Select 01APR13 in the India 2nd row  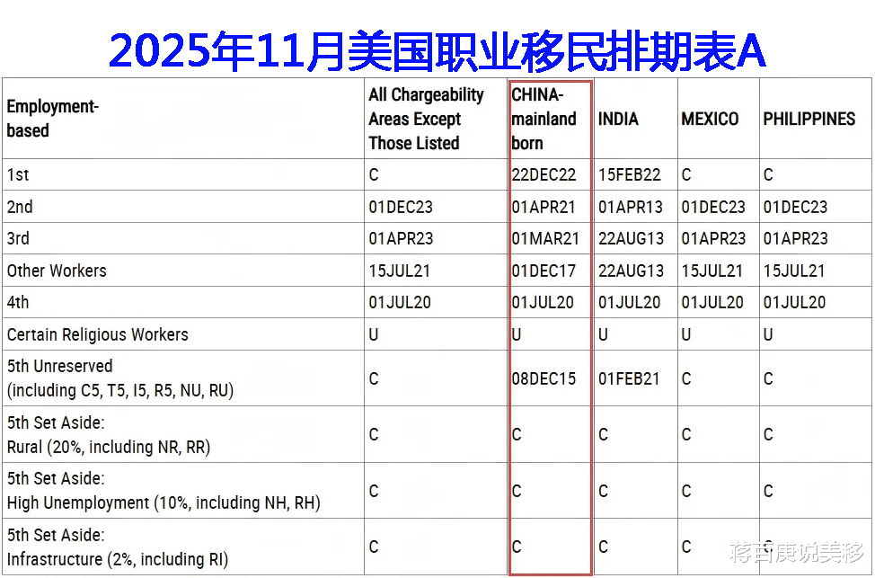(x=631, y=207)
